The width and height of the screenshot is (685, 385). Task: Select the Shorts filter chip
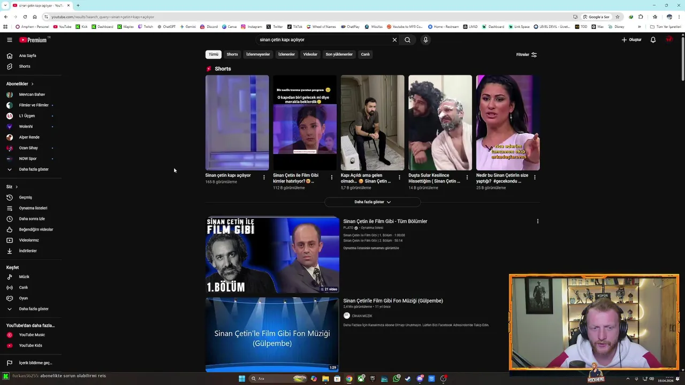(x=232, y=54)
